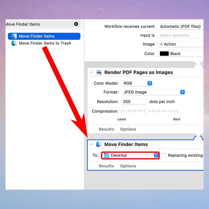Open the Workflow receives current dropdown

[180, 26]
